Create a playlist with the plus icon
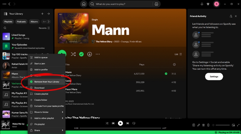 42,14
